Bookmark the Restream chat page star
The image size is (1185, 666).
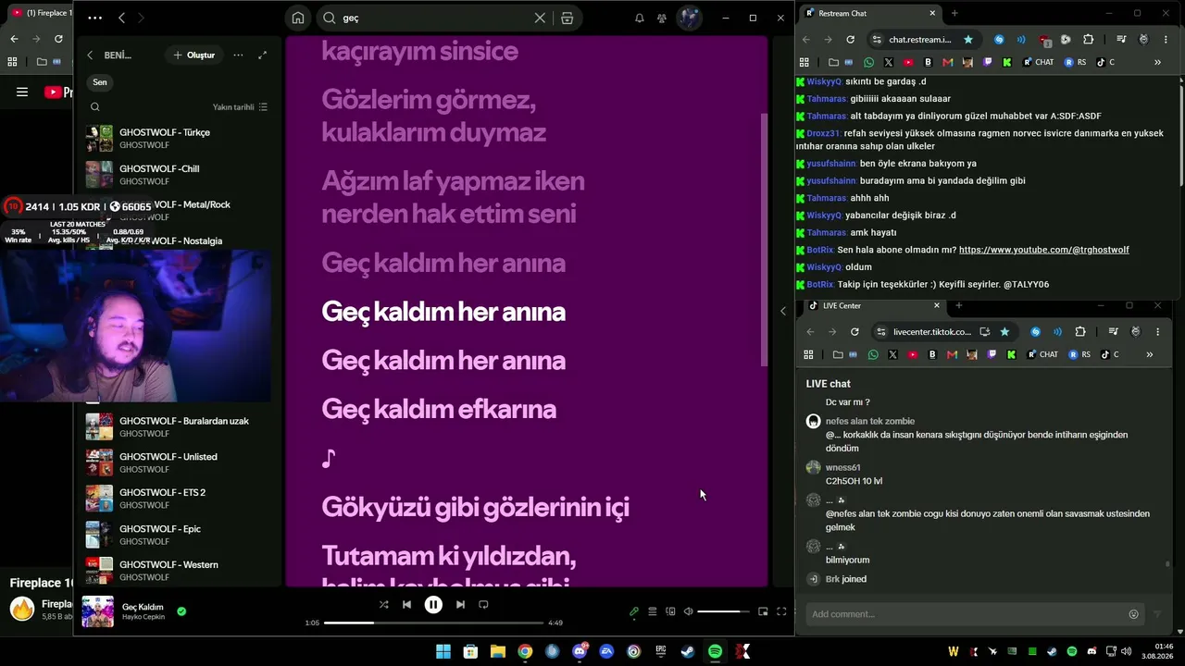click(968, 40)
